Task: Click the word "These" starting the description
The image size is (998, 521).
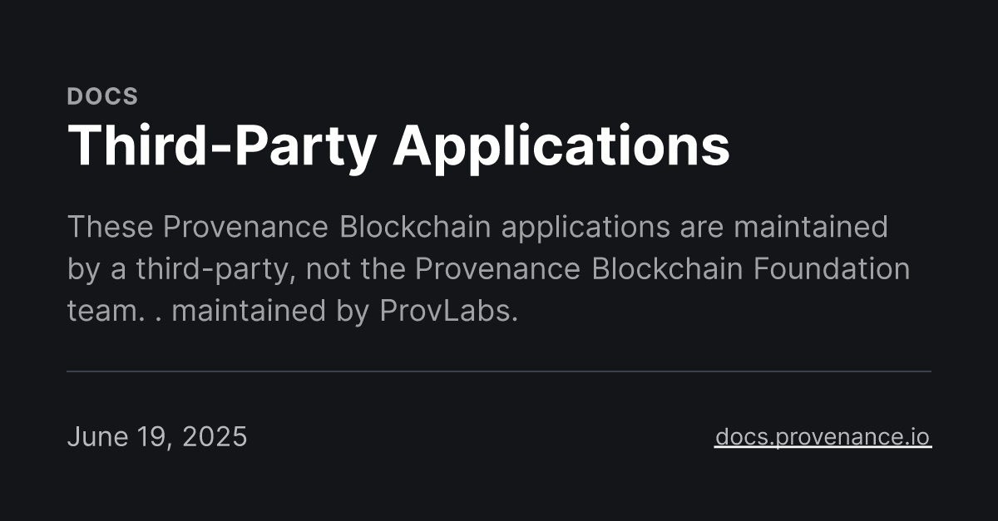Action: 111,226
